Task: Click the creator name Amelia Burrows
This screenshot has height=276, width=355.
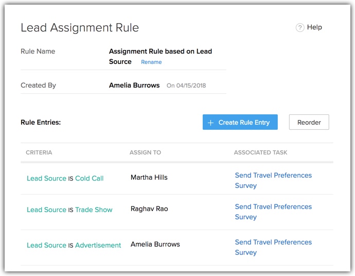Action: pyautogui.click(x=134, y=85)
